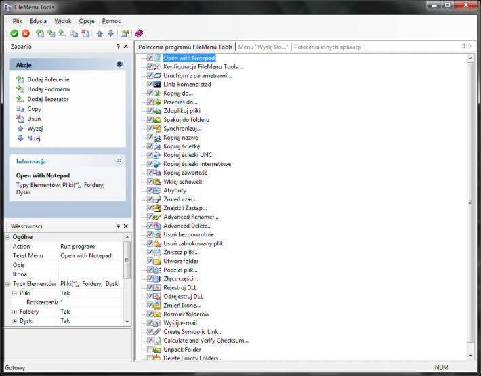Pin the Zadania panel
481x376 pixels.
click(118, 46)
